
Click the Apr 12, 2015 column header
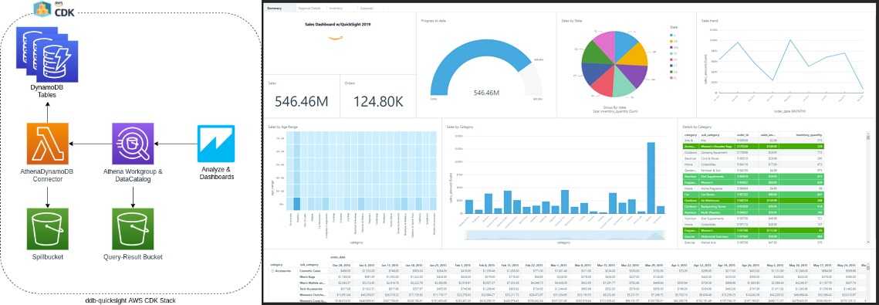click(702, 264)
